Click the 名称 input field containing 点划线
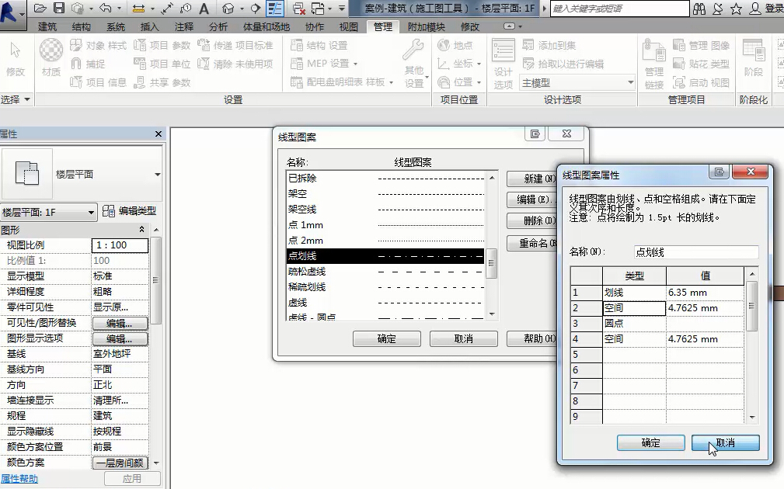This screenshot has width=784, height=489. tap(695, 252)
